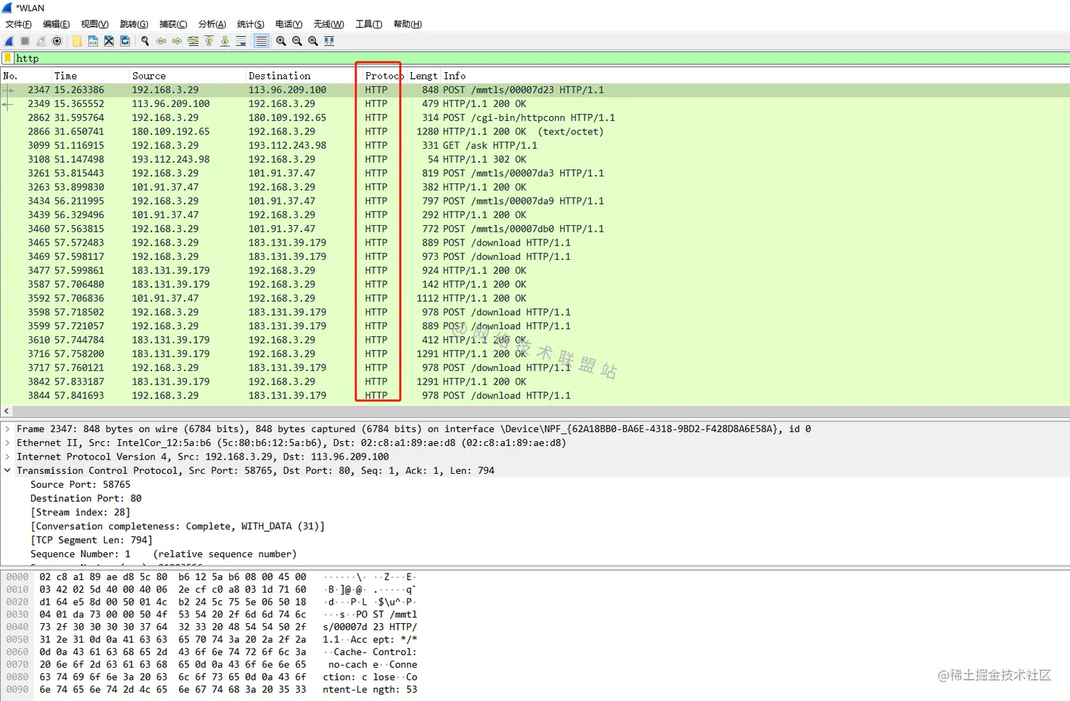Sort packets by Source column header
The height and width of the screenshot is (701, 1070).
pos(187,76)
